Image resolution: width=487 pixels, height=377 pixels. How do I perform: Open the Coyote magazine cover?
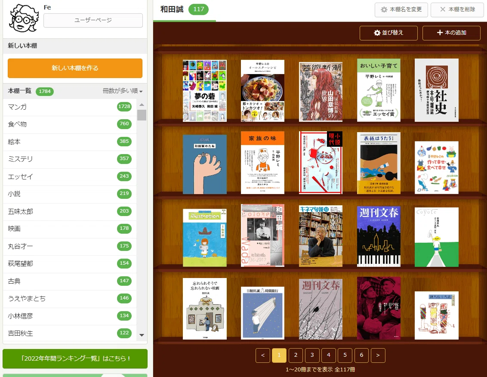pyautogui.click(x=436, y=237)
